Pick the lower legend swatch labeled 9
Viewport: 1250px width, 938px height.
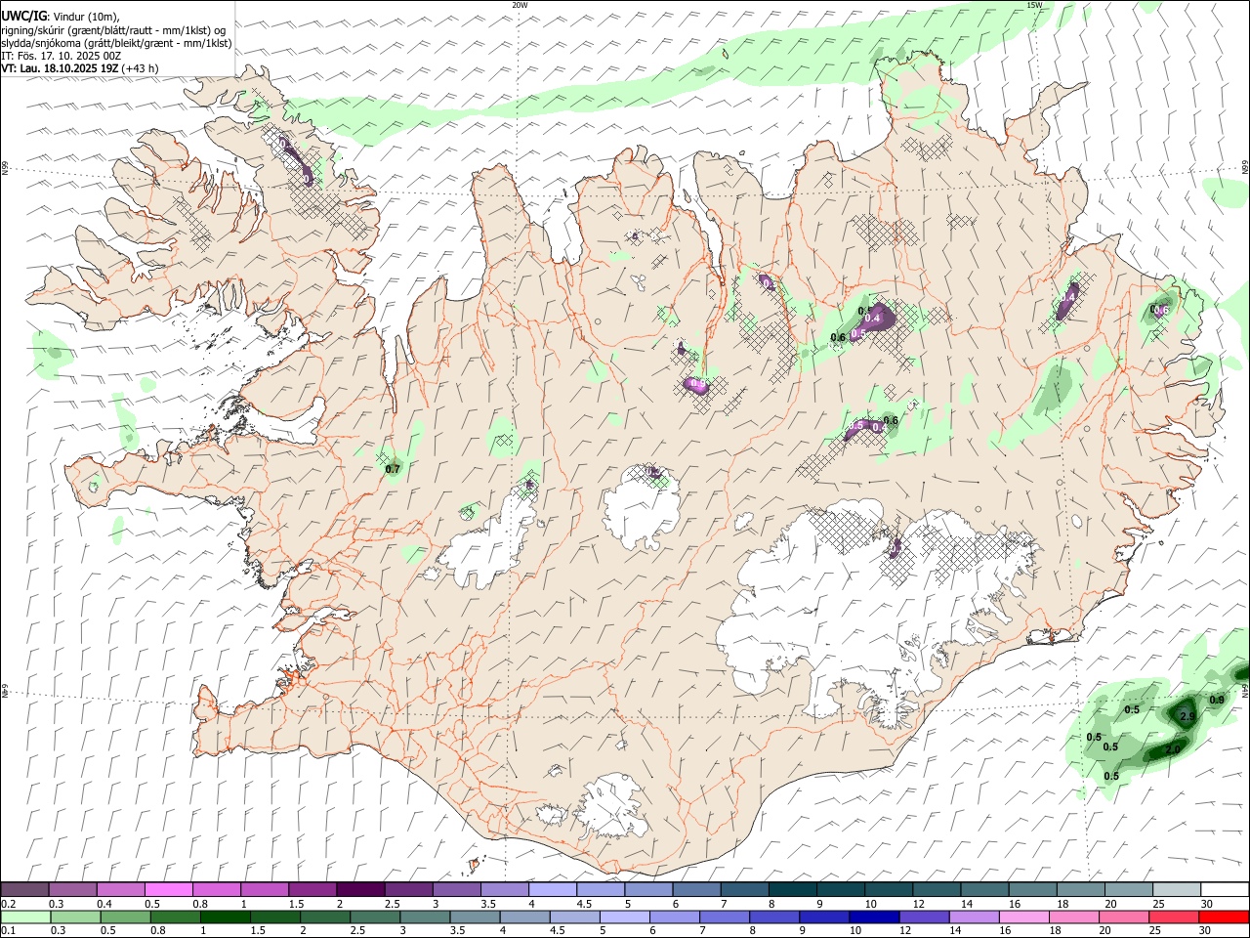[823, 917]
